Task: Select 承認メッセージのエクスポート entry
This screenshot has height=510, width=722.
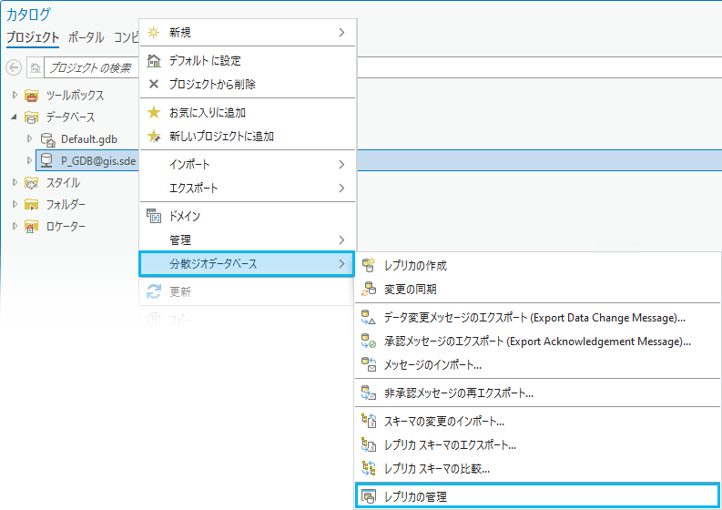Action: [538, 342]
